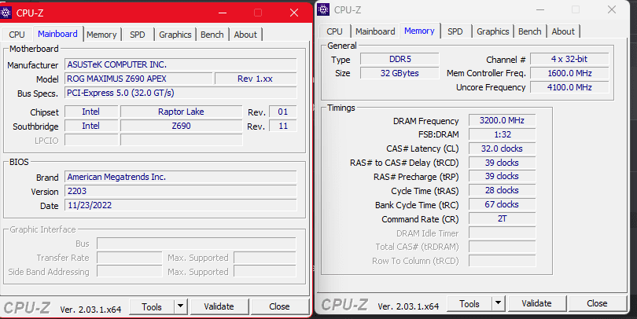
Task: Open About tab in the Memory window
Action: pos(563,31)
